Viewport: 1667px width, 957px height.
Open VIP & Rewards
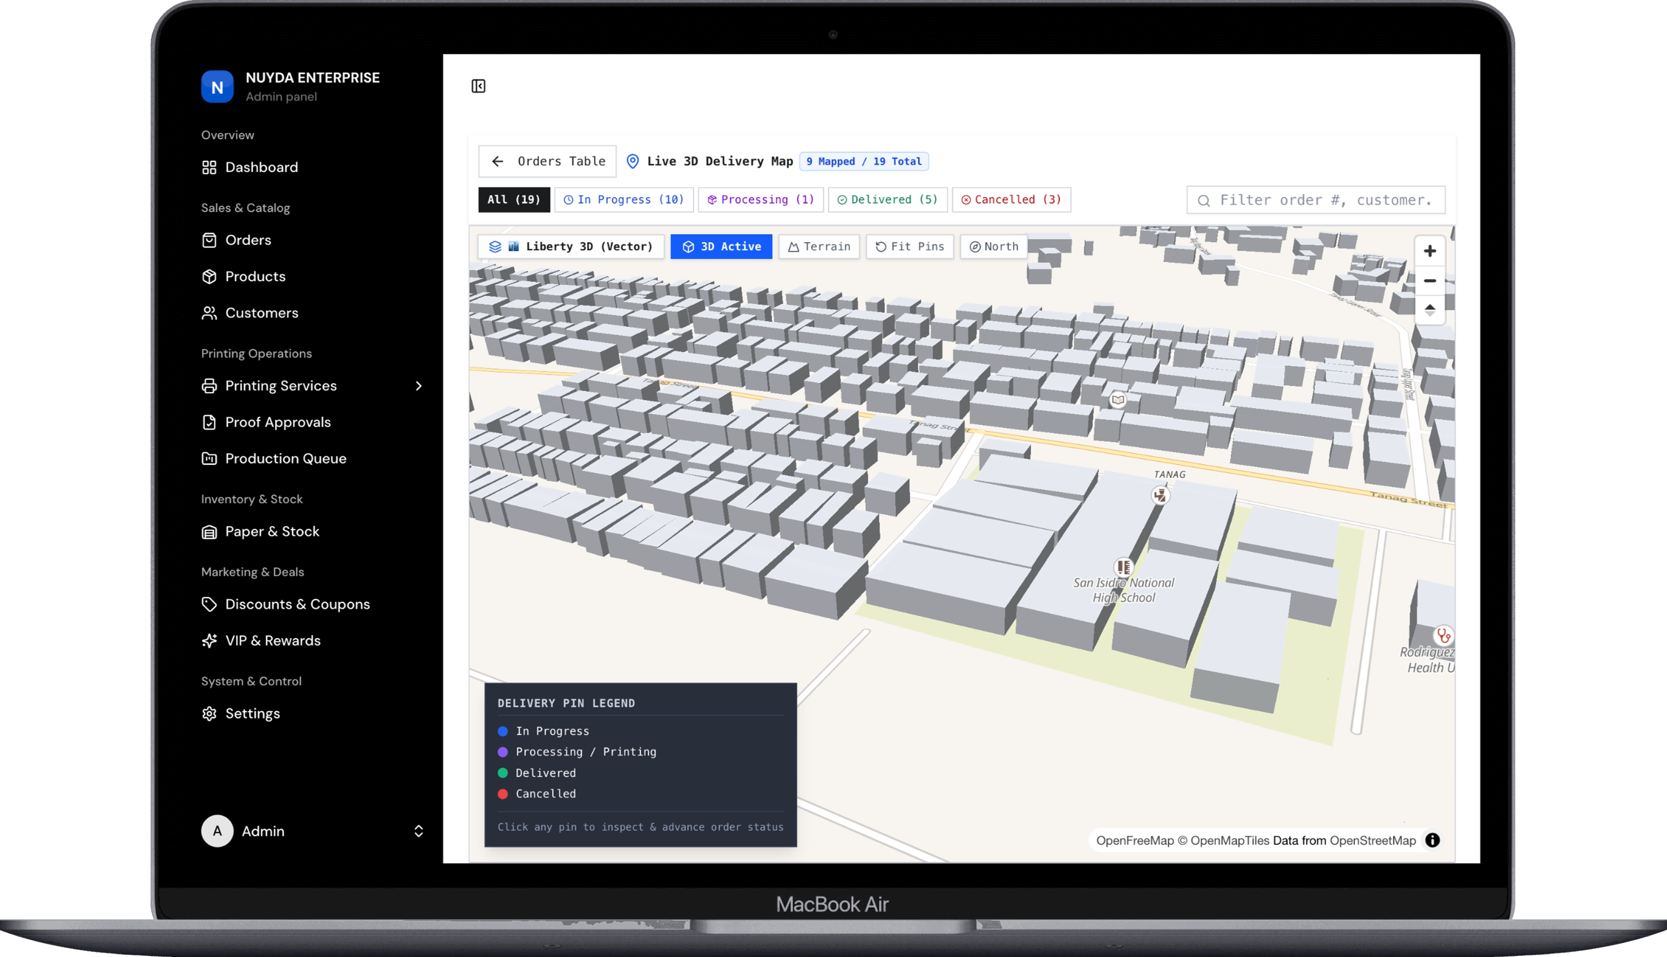pyautogui.click(x=272, y=640)
